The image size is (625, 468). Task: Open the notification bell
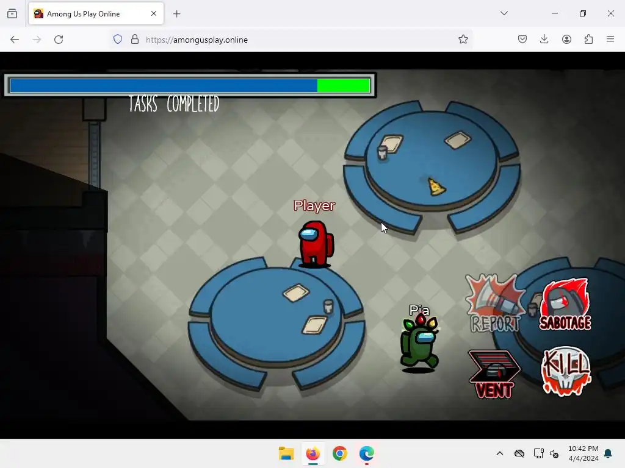pyautogui.click(x=609, y=453)
